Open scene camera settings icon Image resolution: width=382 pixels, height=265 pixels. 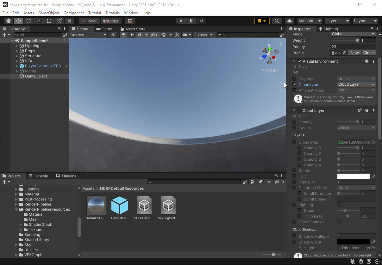coord(185,35)
